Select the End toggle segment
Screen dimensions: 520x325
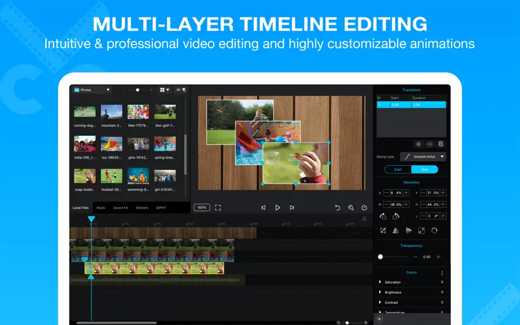425,169
